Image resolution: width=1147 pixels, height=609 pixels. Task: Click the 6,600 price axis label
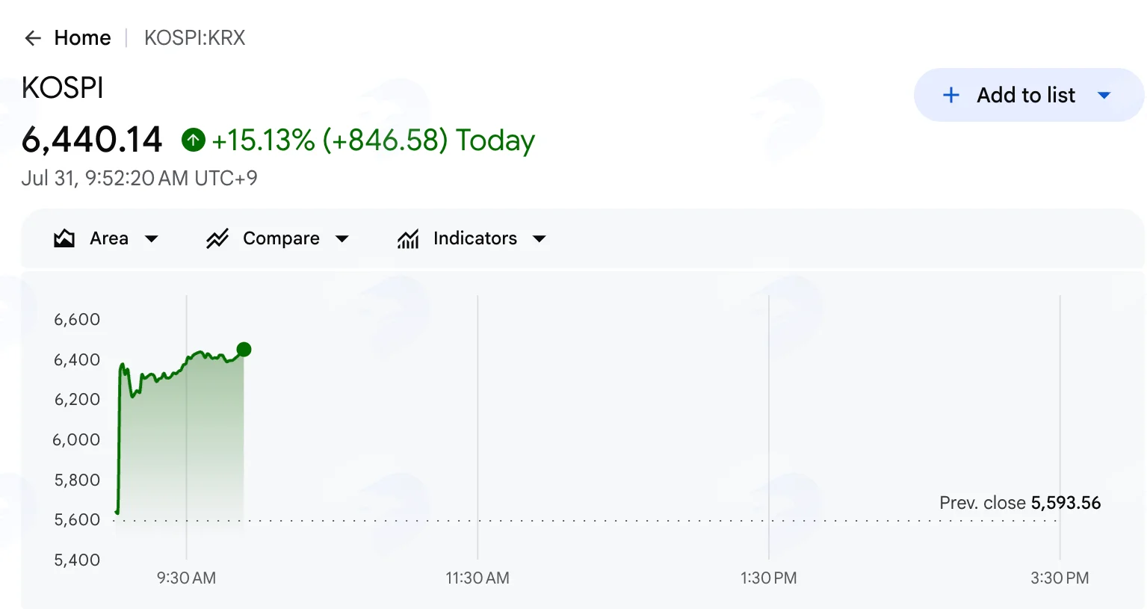[x=77, y=320]
